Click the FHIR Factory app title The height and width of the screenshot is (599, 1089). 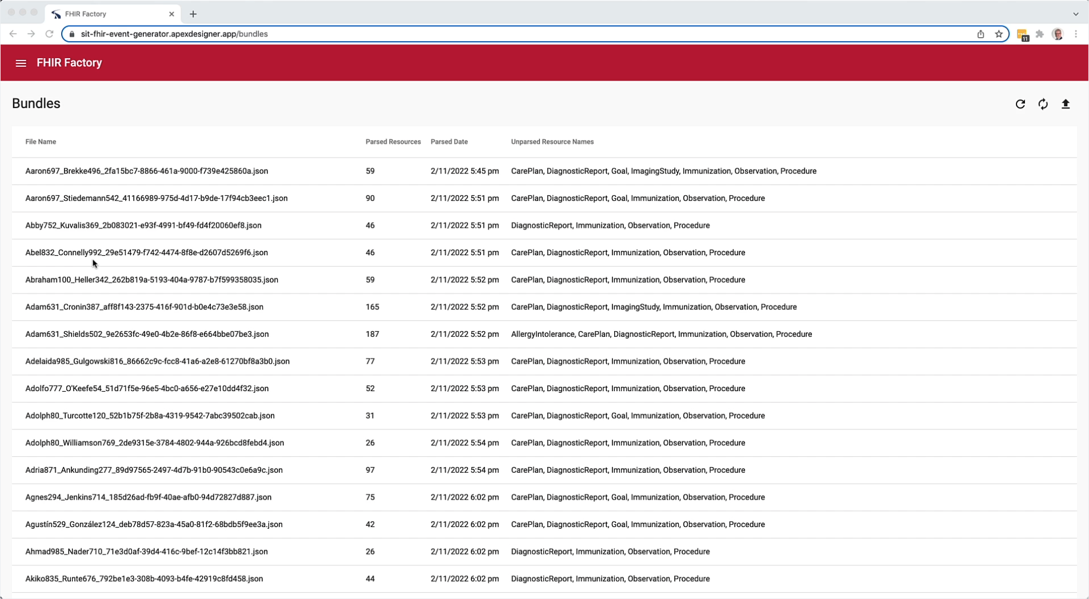click(x=69, y=63)
